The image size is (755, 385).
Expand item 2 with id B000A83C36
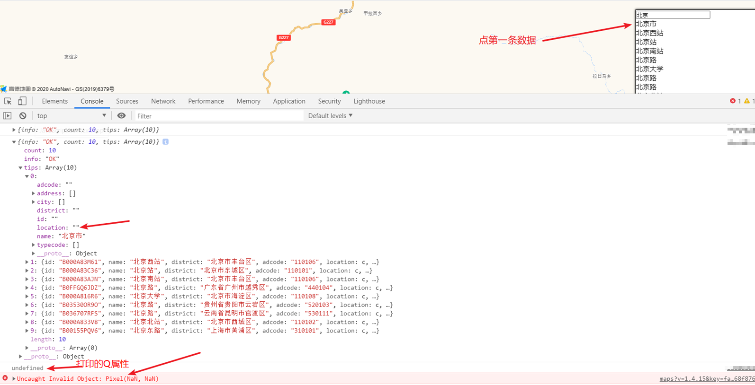click(x=27, y=271)
